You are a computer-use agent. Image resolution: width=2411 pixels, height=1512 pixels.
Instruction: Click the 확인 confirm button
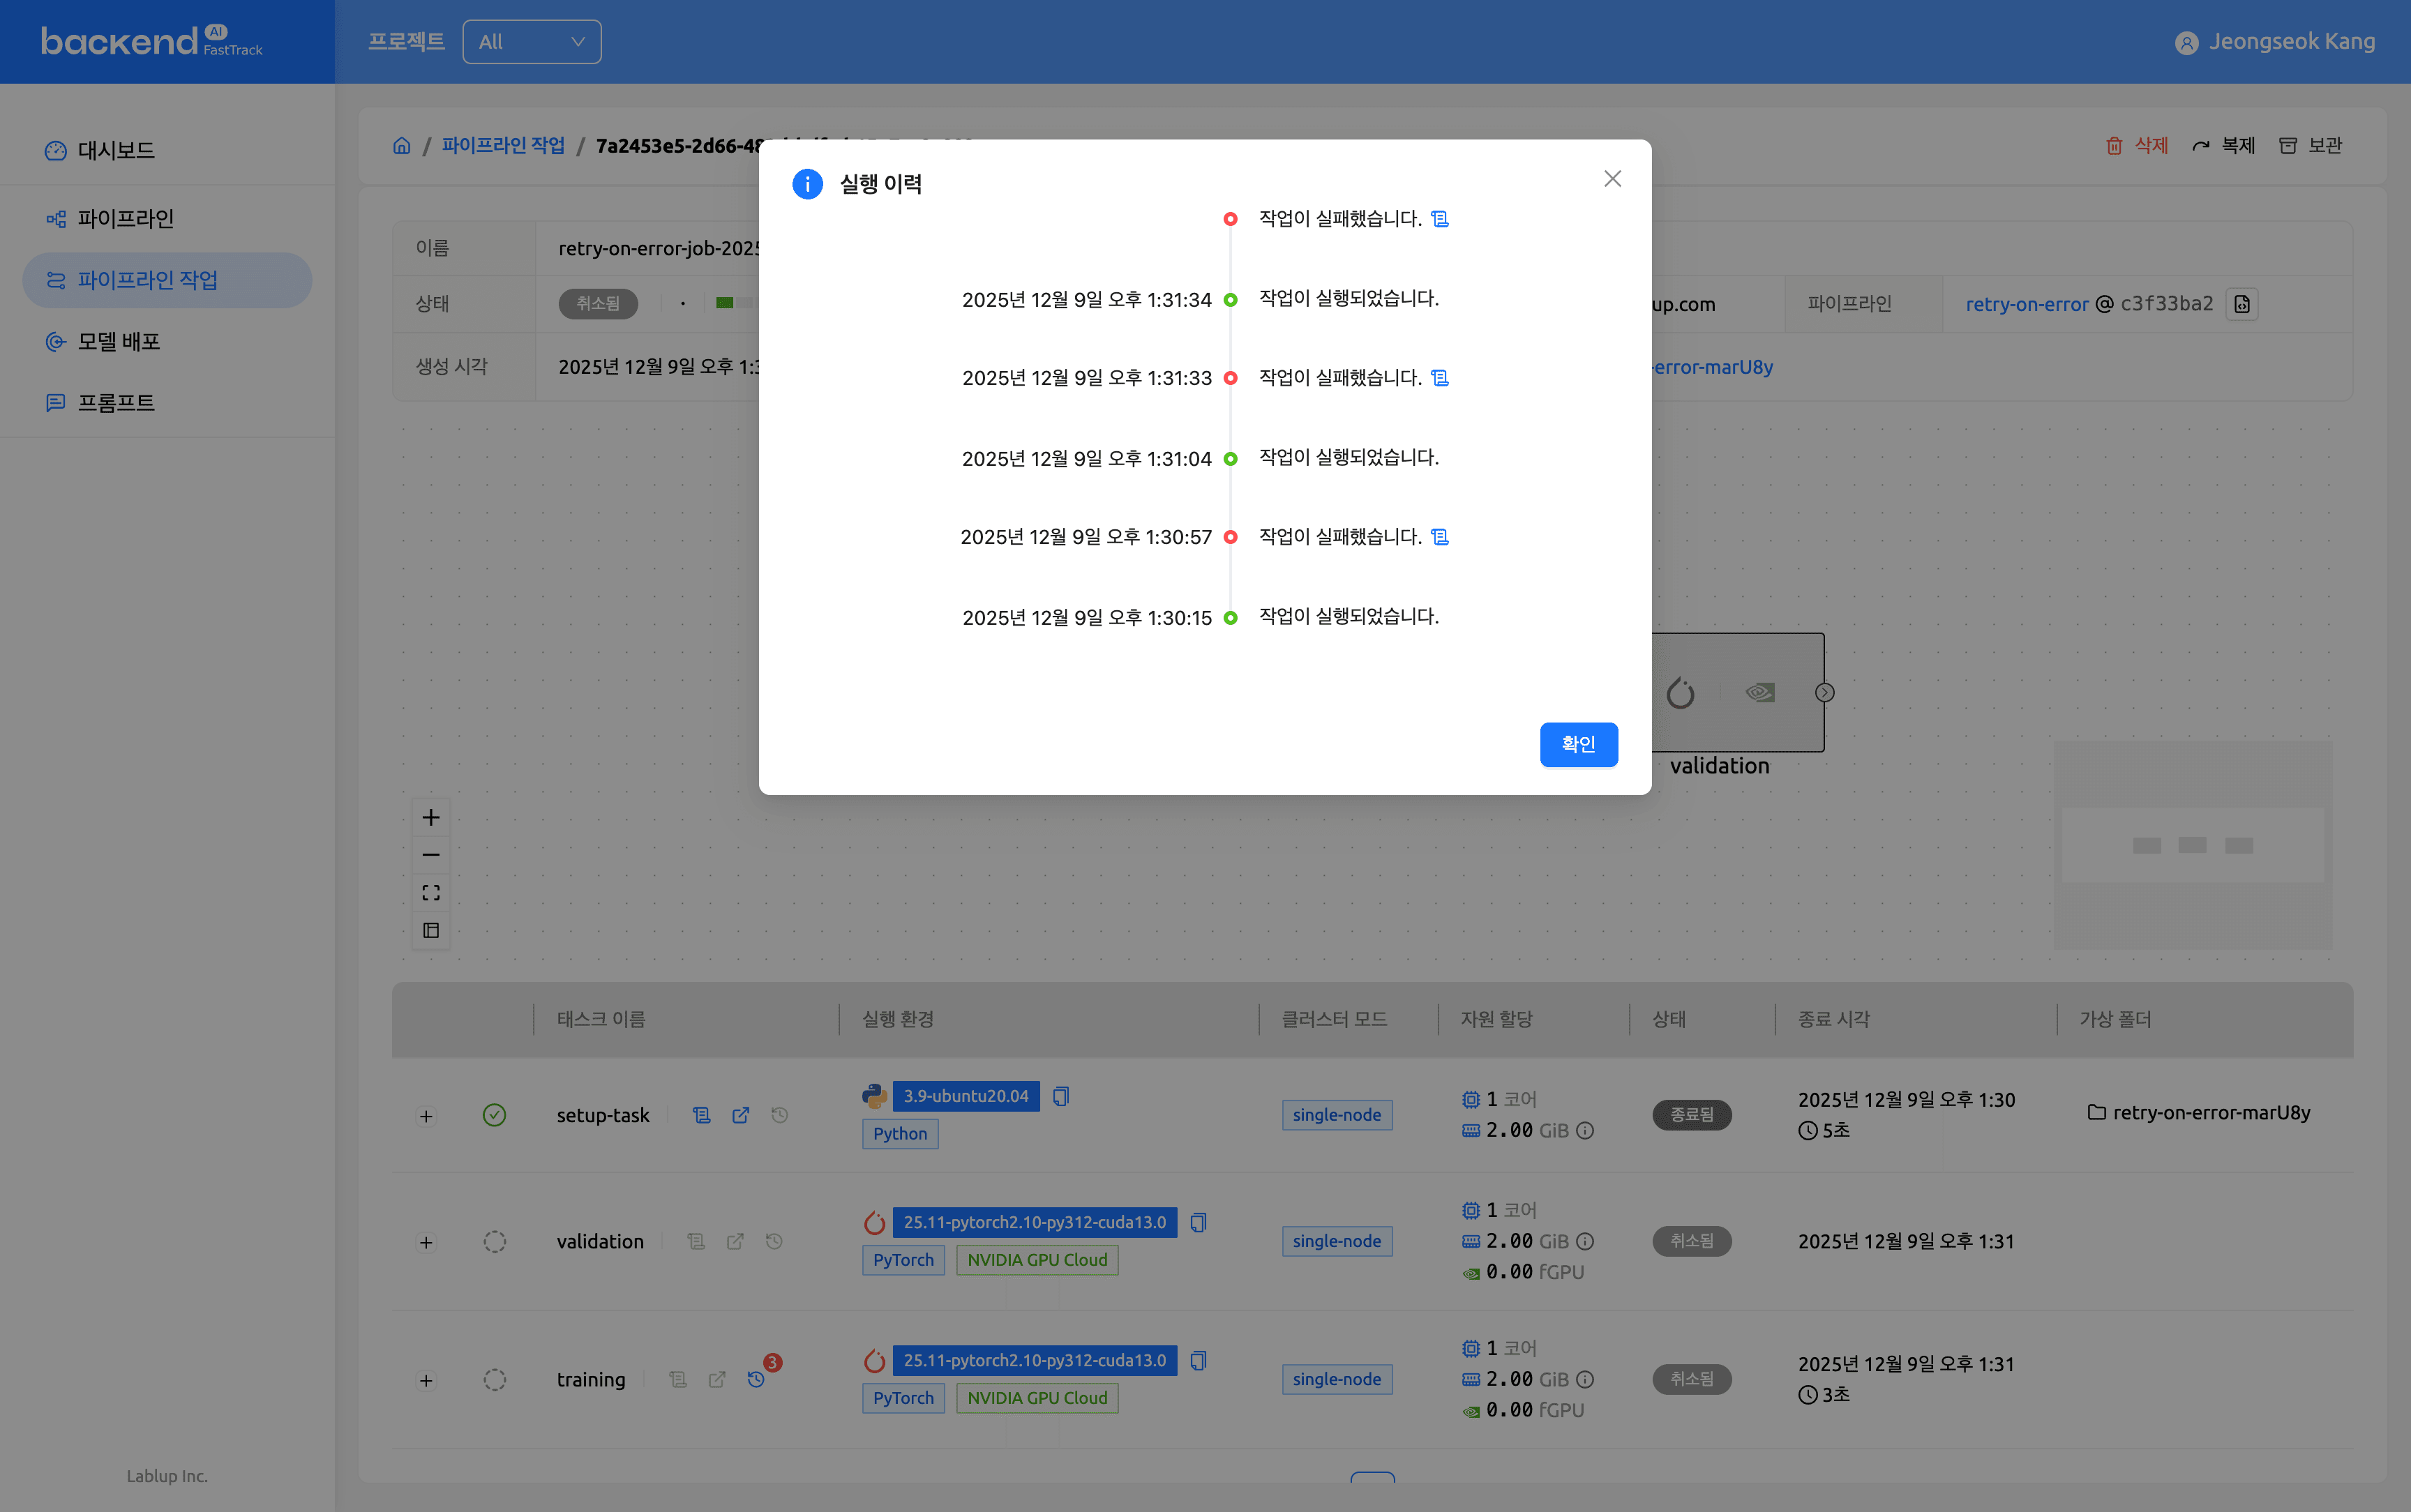pos(1578,744)
